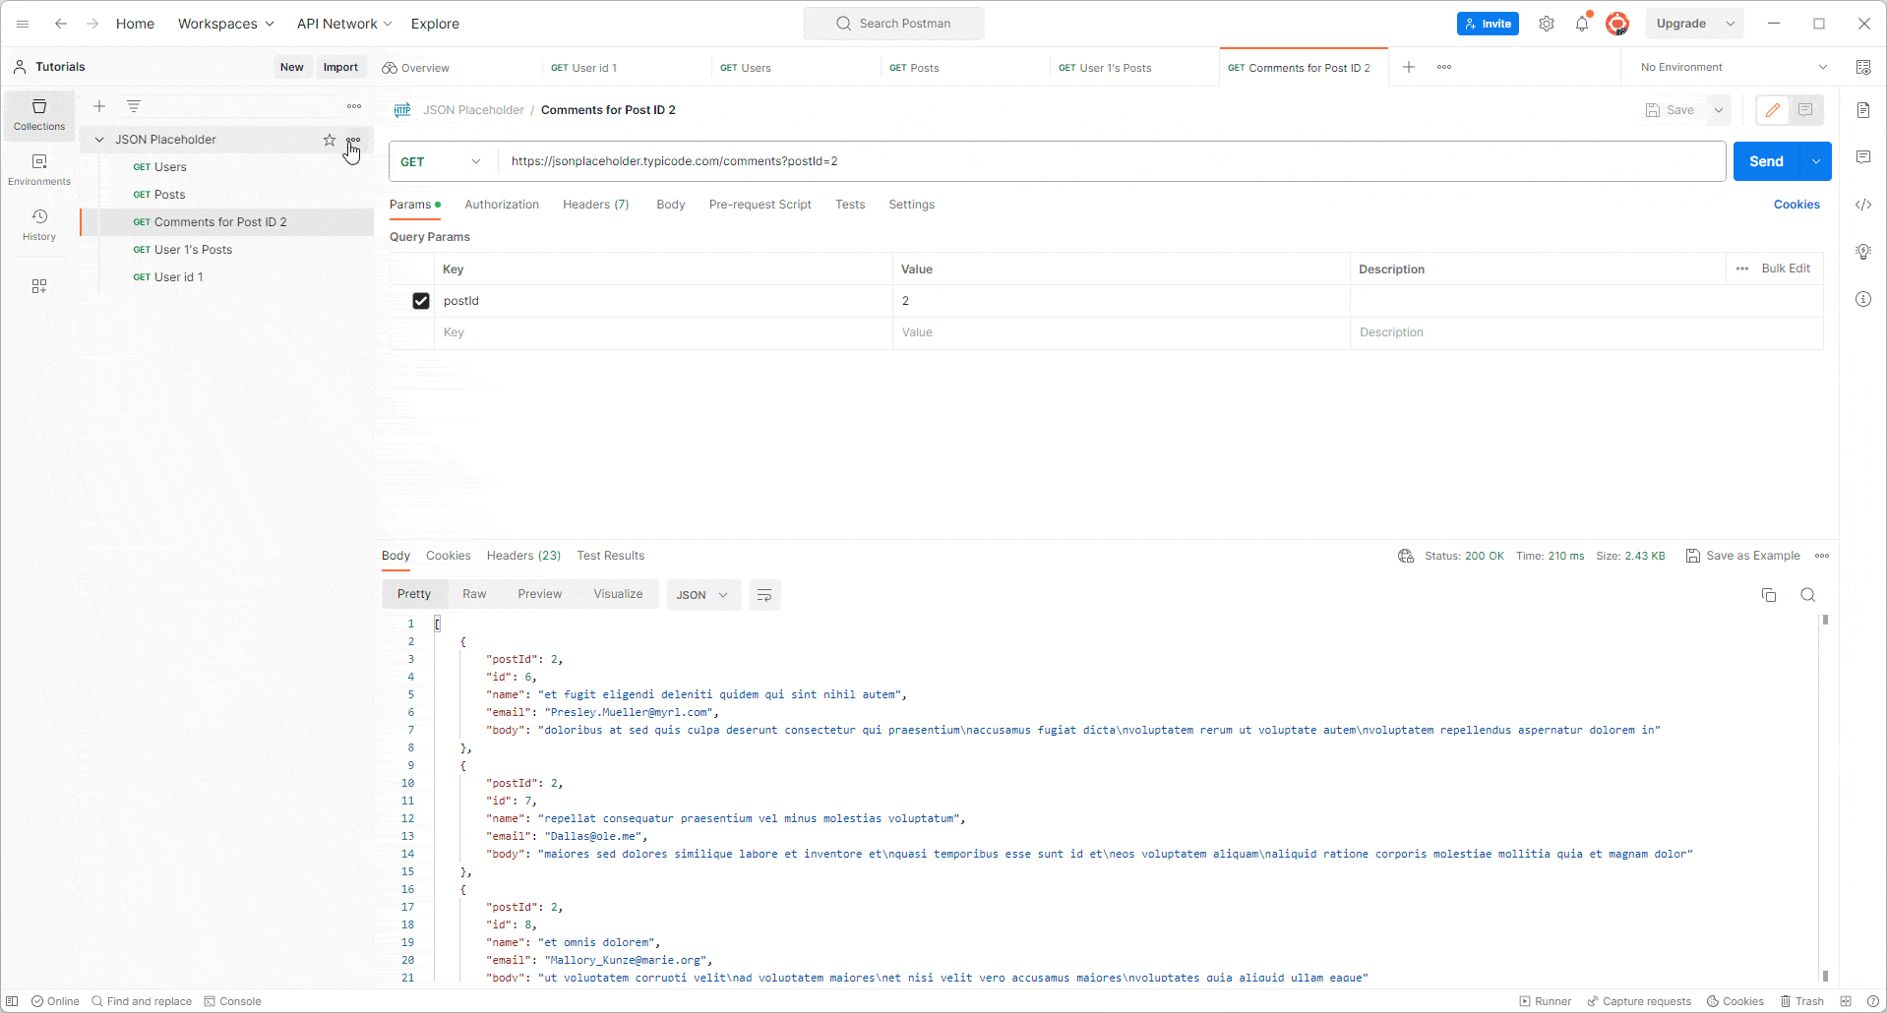This screenshot has height=1013, width=1887.
Task: Click the Invite button
Action: tap(1488, 24)
